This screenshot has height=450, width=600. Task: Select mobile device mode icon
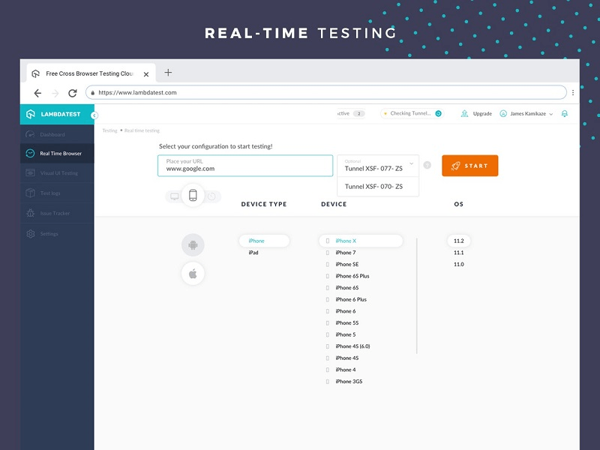(193, 195)
